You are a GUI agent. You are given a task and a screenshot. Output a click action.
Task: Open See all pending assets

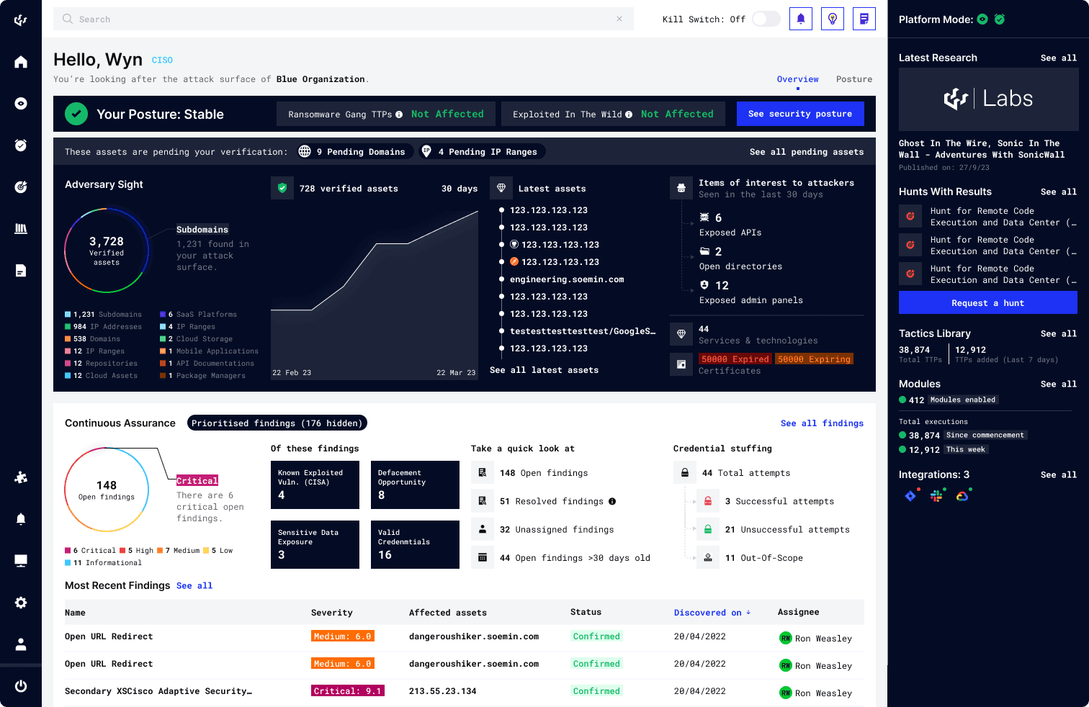[x=807, y=152]
